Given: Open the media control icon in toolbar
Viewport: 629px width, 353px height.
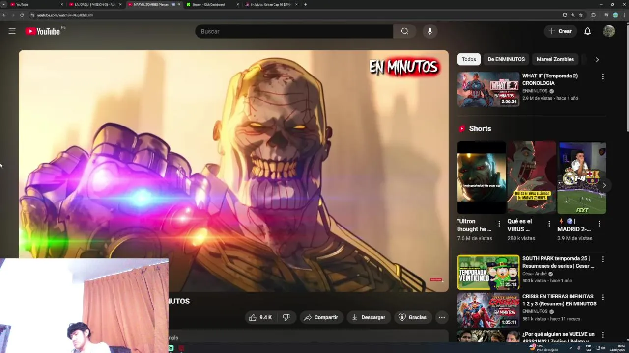Looking at the screenshot, I should [606, 15].
